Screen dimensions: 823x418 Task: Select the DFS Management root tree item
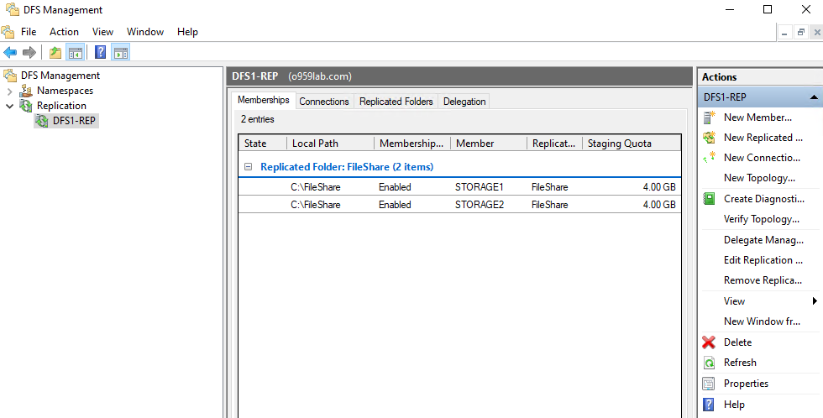[x=60, y=76]
